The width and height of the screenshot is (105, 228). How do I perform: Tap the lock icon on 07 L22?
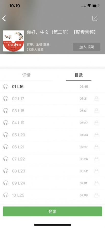click(x=96, y=159)
